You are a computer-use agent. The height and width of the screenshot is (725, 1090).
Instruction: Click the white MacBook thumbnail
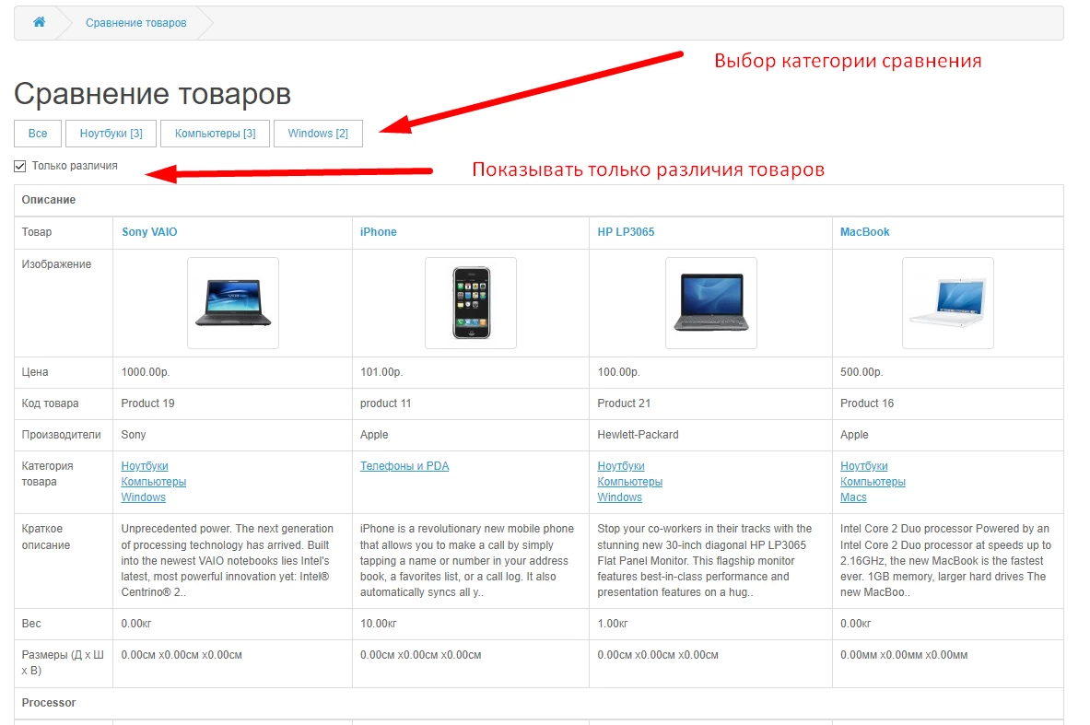pyautogui.click(x=947, y=303)
